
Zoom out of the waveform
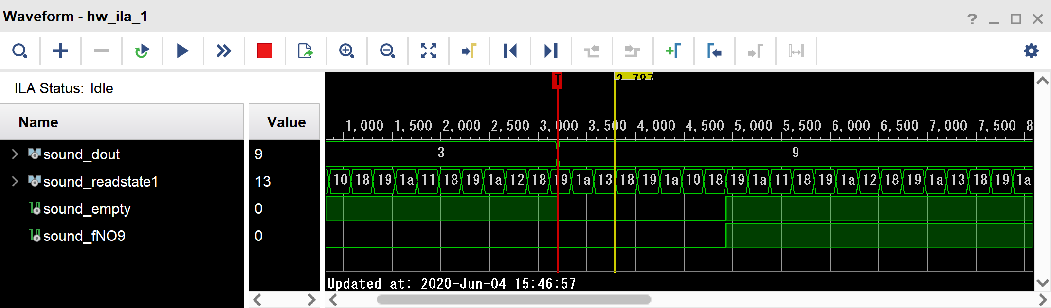click(x=387, y=51)
